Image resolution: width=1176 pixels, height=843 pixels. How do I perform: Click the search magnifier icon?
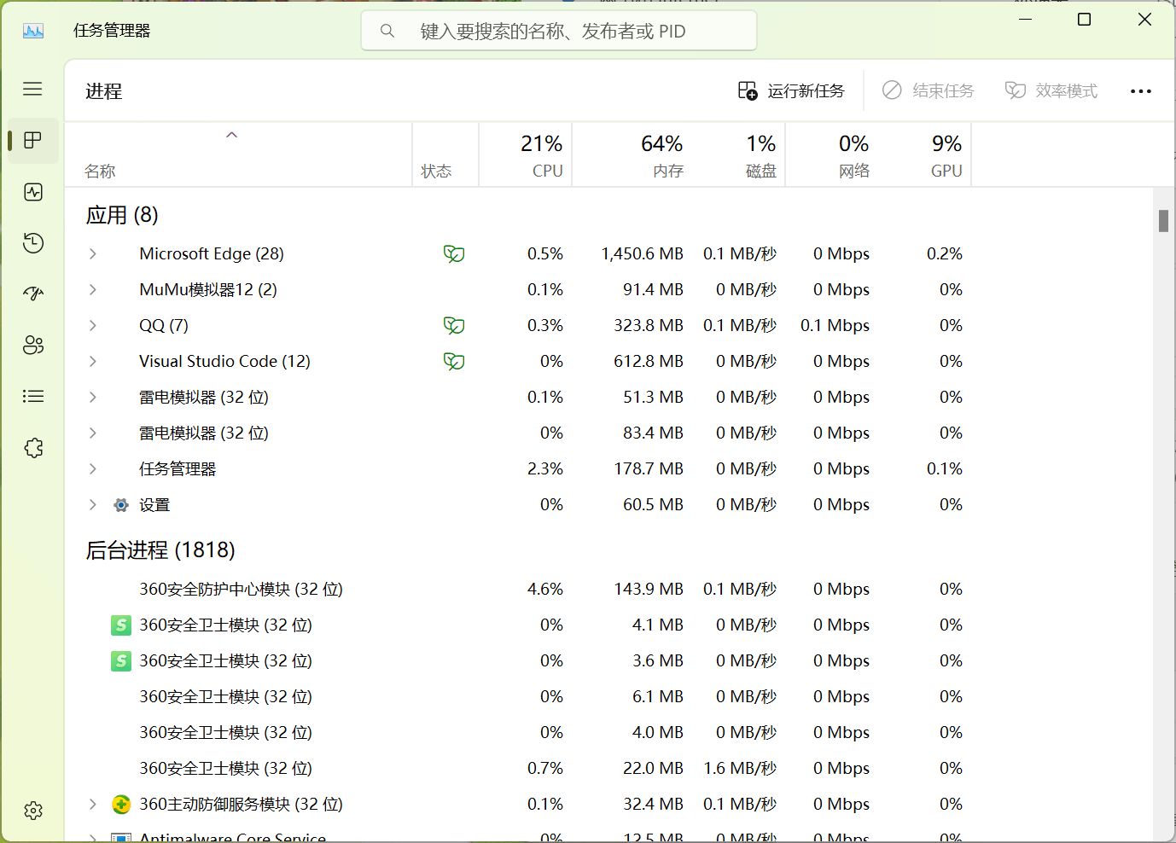pos(387,31)
